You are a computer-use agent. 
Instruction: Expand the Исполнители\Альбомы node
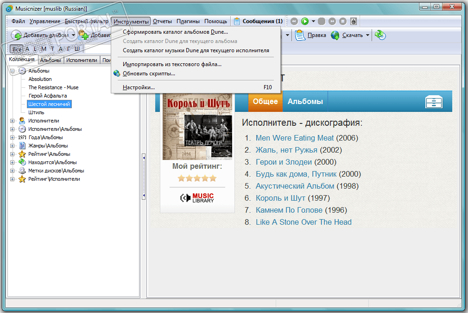point(12,129)
